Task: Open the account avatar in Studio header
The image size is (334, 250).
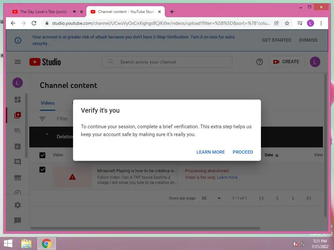Action: point(315,62)
